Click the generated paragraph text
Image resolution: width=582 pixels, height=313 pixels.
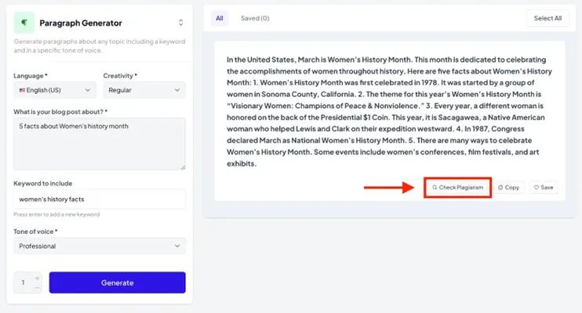coord(385,111)
